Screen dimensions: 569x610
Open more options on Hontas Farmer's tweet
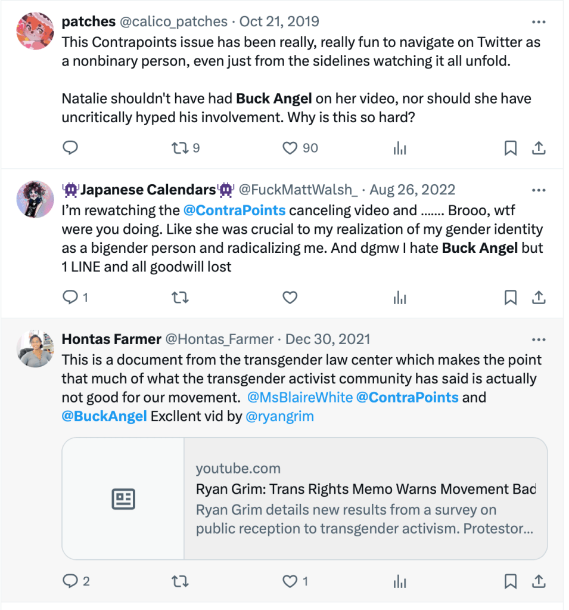[539, 340]
